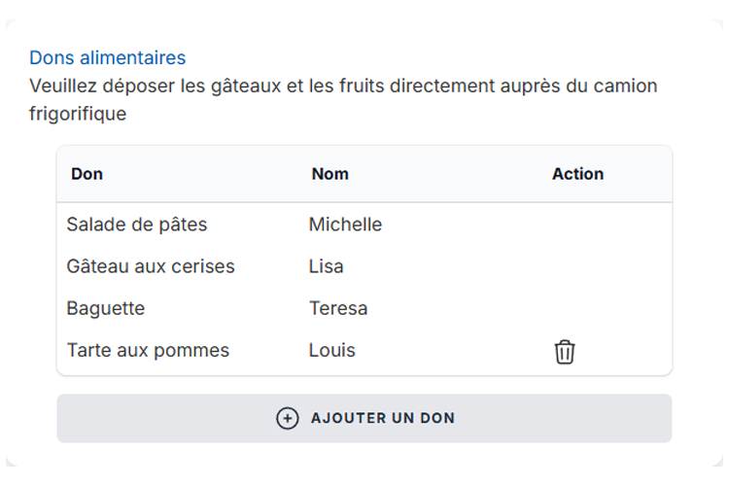The width and height of the screenshot is (729, 486).
Task: Select the Salade de pâtes cell
Action: (137, 225)
